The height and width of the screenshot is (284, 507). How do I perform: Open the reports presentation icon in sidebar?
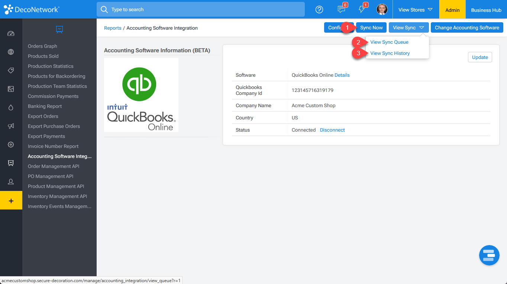11,163
